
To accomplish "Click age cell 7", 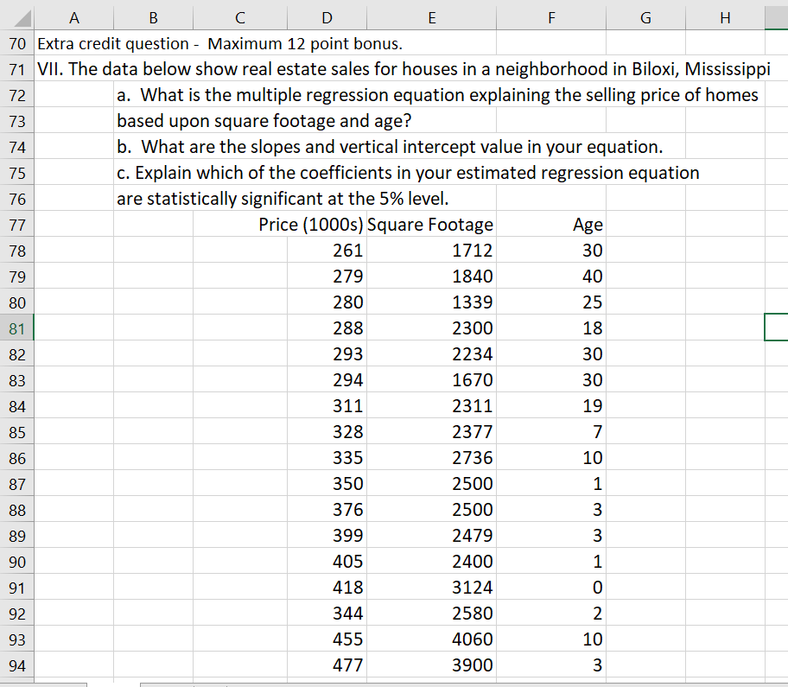I will [551, 432].
